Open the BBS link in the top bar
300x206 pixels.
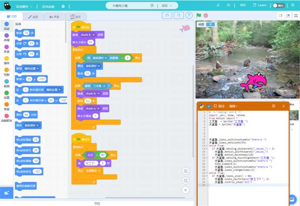243,5
